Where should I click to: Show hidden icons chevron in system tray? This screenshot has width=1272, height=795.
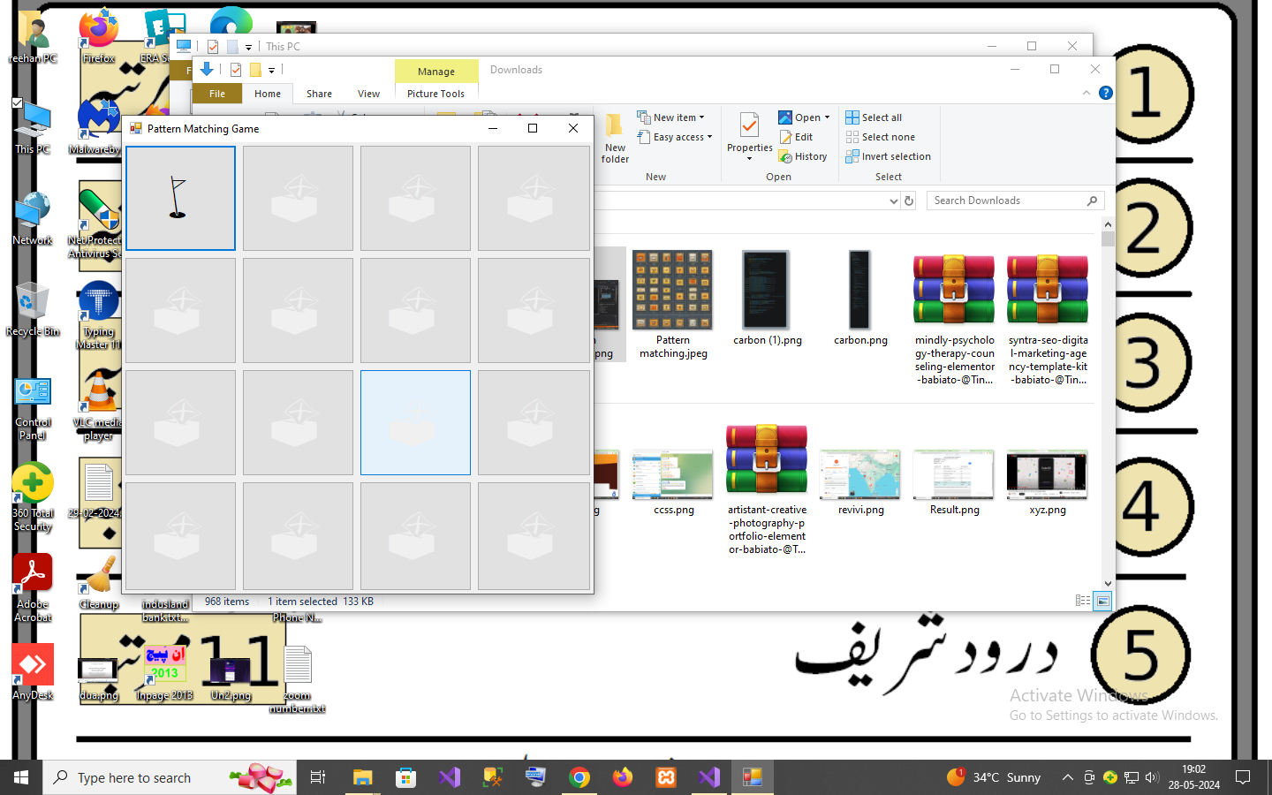[x=1067, y=777]
